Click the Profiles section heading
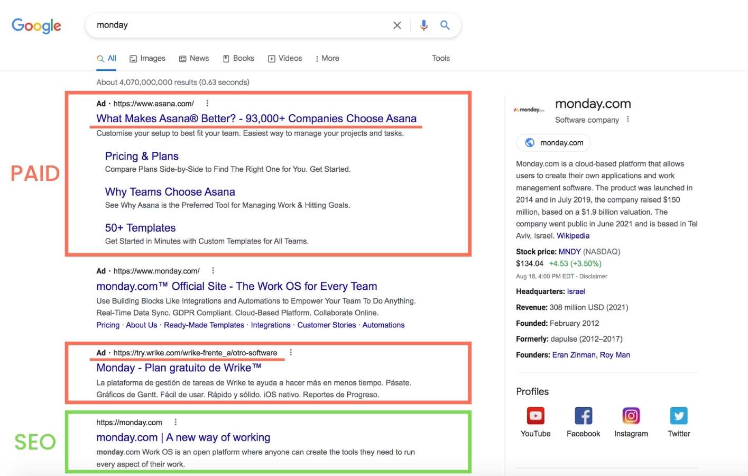Viewport: 748px width, 476px height. click(x=532, y=391)
